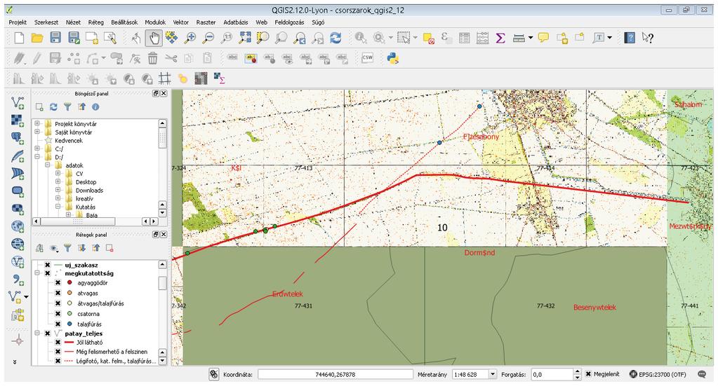
Task: Open the measure tool dropdown arrow
Action: tap(531, 38)
